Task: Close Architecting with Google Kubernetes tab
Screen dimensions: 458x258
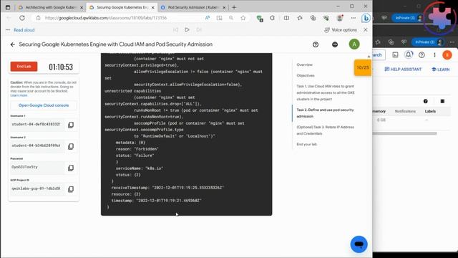Action: pos(82,7)
